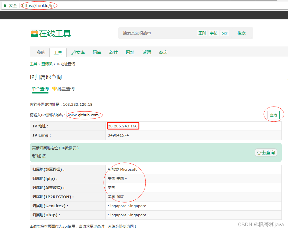
Task: Open the 工具 navigation tab
Action: pos(58,53)
